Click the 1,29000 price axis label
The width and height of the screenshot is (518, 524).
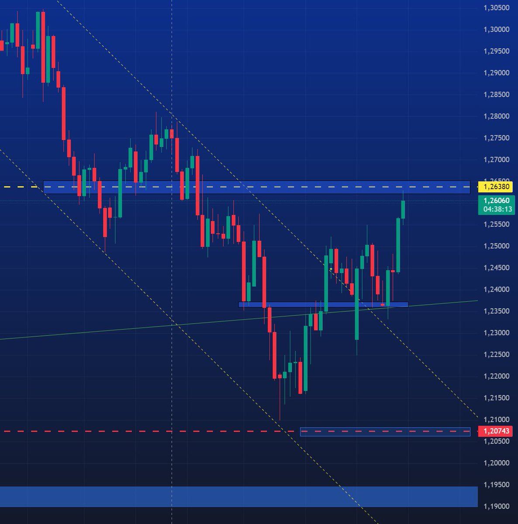click(x=496, y=73)
